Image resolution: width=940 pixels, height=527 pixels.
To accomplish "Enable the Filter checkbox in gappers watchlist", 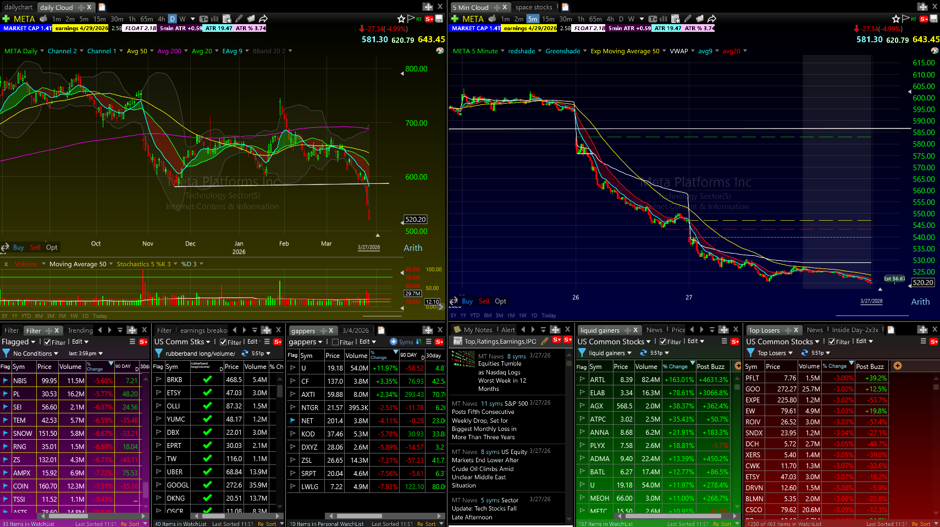I will point(335,342).
